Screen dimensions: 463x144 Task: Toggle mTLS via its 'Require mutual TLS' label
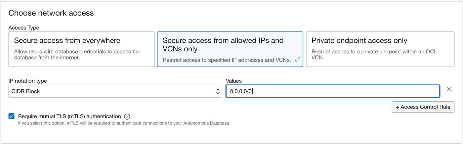click(x=69, y=117)
